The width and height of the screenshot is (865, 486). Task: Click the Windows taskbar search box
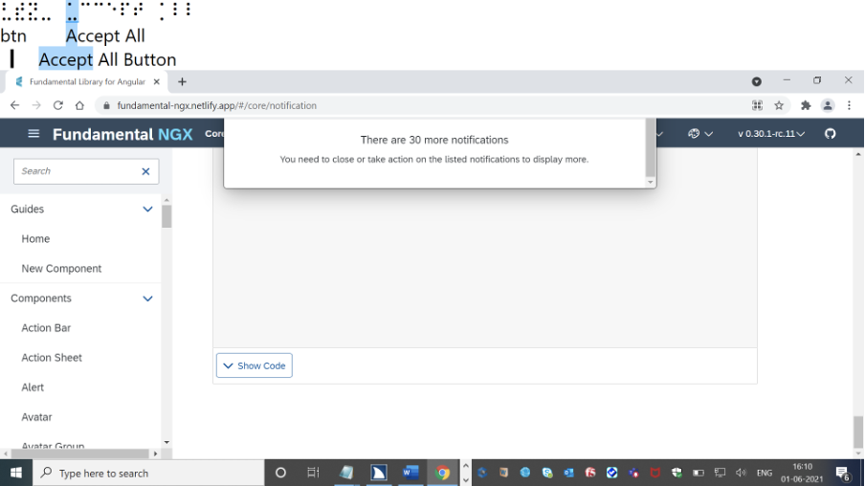click(148, 473)
